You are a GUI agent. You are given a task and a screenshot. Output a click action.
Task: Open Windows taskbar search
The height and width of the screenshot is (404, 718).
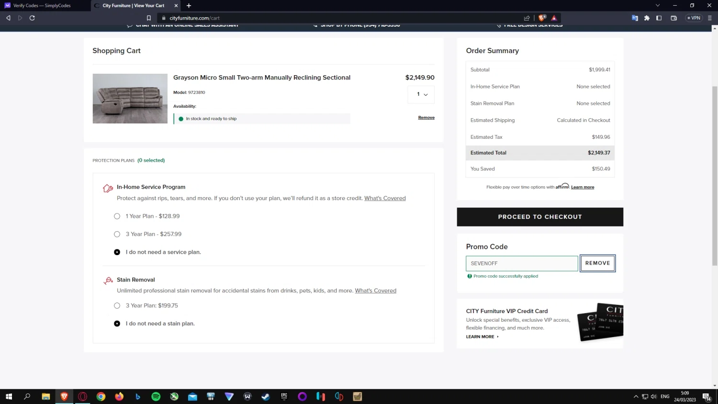pyautogui.click(x=27, y=396)
